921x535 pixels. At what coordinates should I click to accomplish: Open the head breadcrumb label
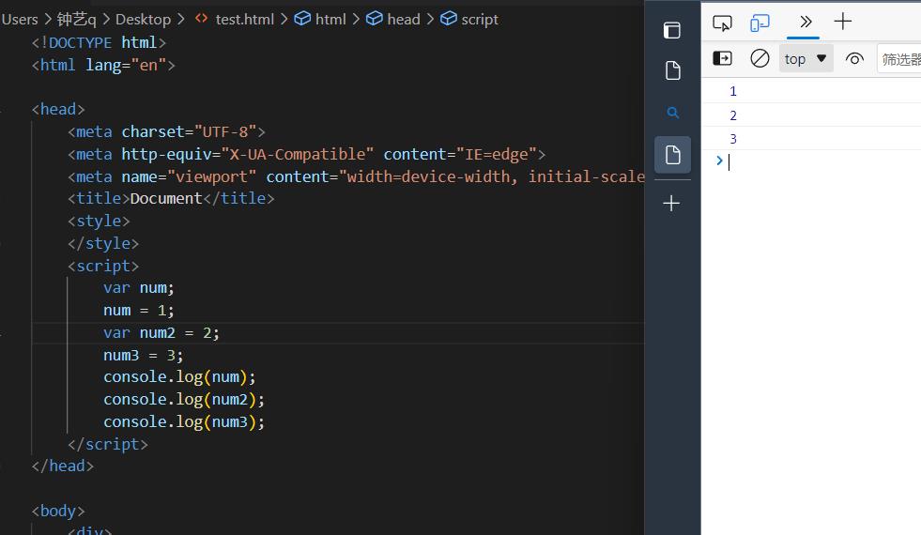click(404, 20)
